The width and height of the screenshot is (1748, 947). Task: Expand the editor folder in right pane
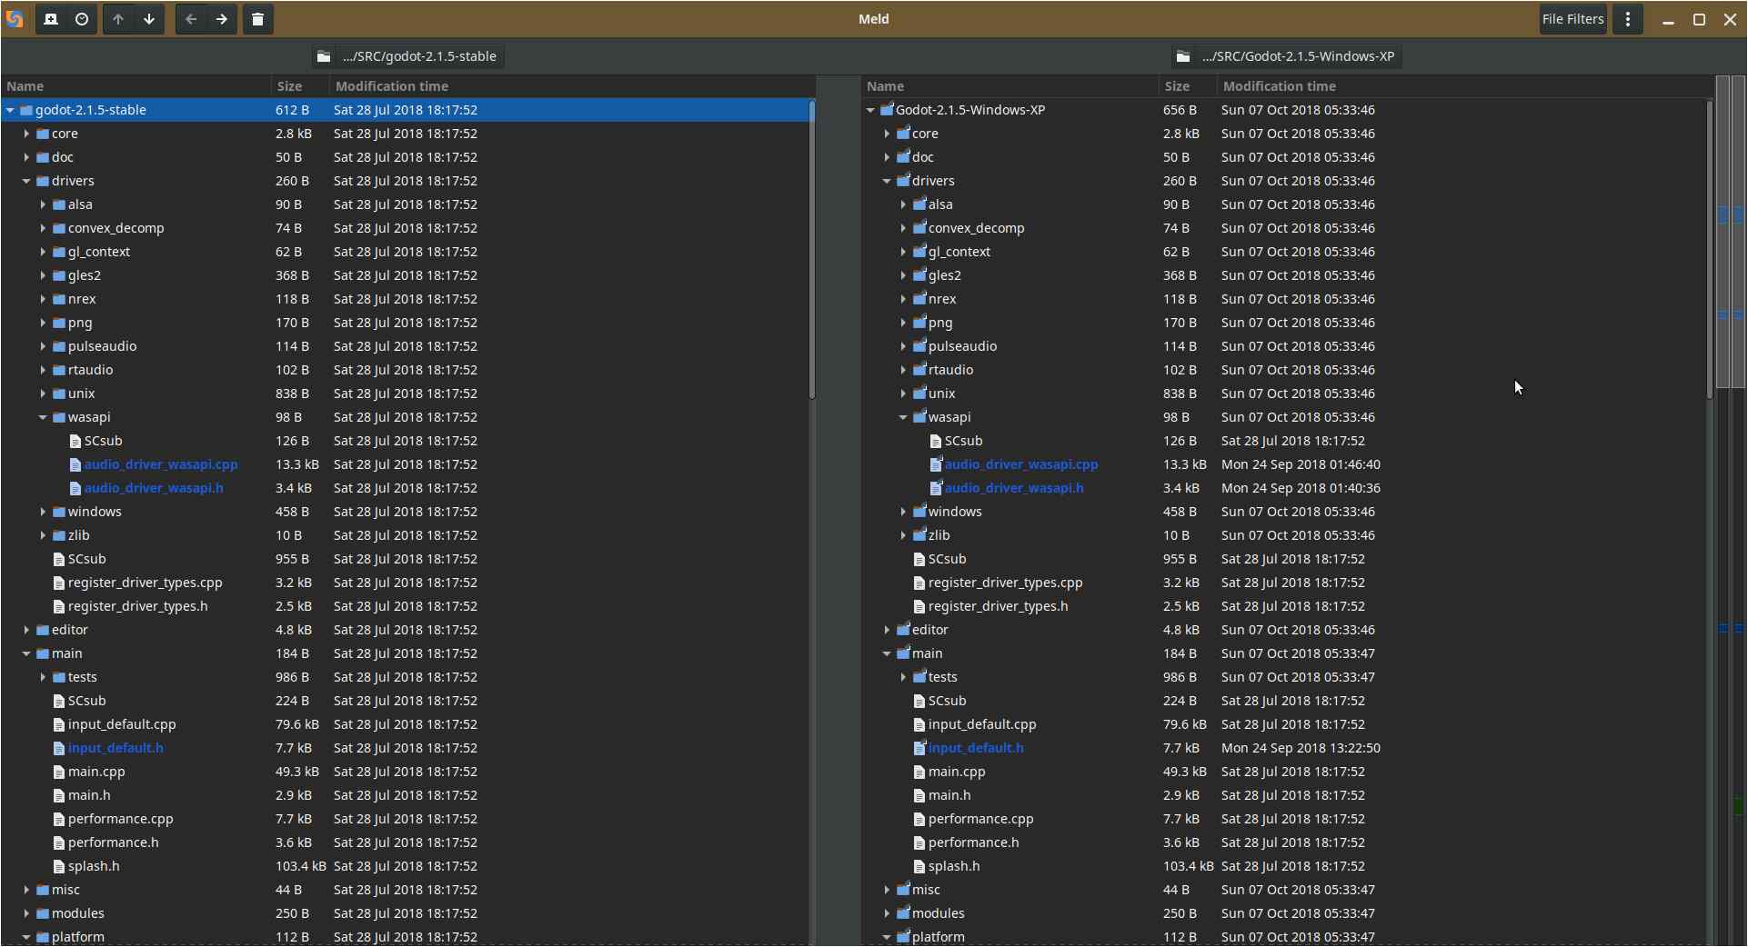tap(887, 630)
